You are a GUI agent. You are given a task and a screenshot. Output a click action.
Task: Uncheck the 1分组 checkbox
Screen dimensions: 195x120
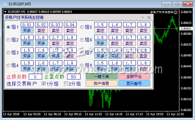(x=43, y=84)
